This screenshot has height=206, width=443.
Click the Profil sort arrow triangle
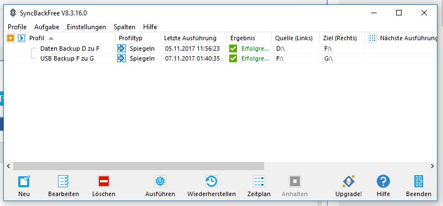tap(51, 39)
